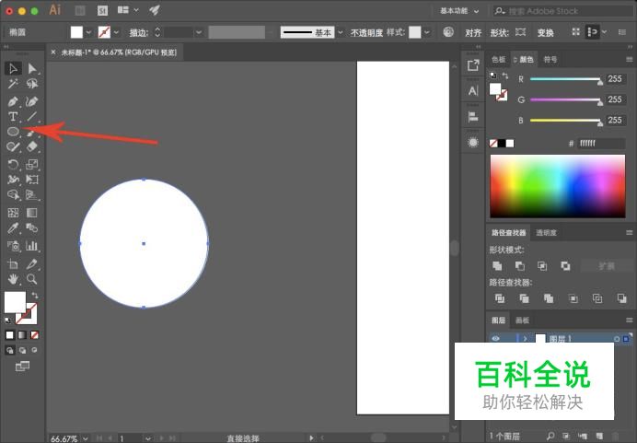Select the Hand tool
This screenshot has width=637, height=443.
13,279
